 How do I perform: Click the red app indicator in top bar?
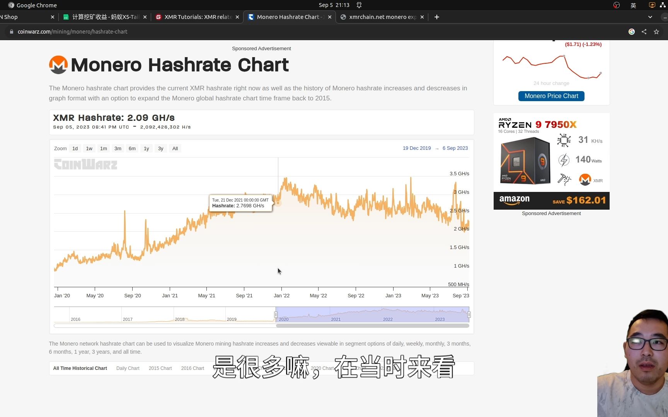(617, 5)
